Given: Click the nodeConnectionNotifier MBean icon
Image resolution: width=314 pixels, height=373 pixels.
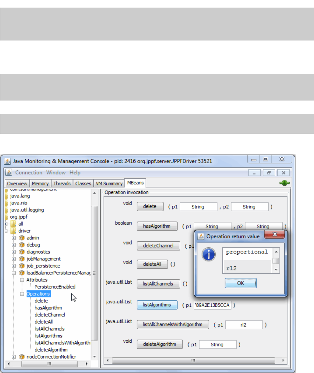Looking at the screenshot, I should (x=22, y=357).
